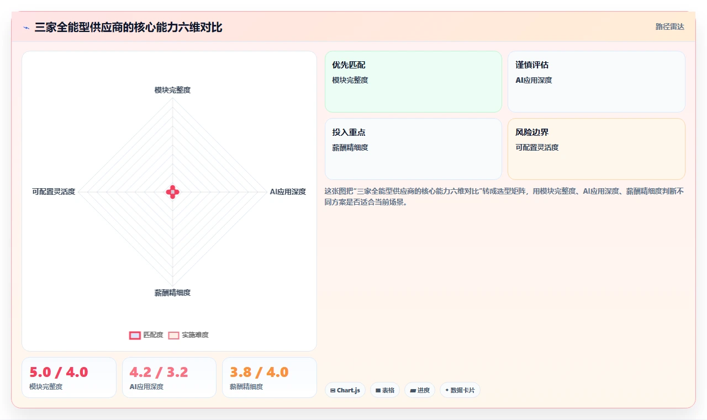
Task: Click 可配置灵活度 text in 风险边界 card
Action: tap(537, 147)
